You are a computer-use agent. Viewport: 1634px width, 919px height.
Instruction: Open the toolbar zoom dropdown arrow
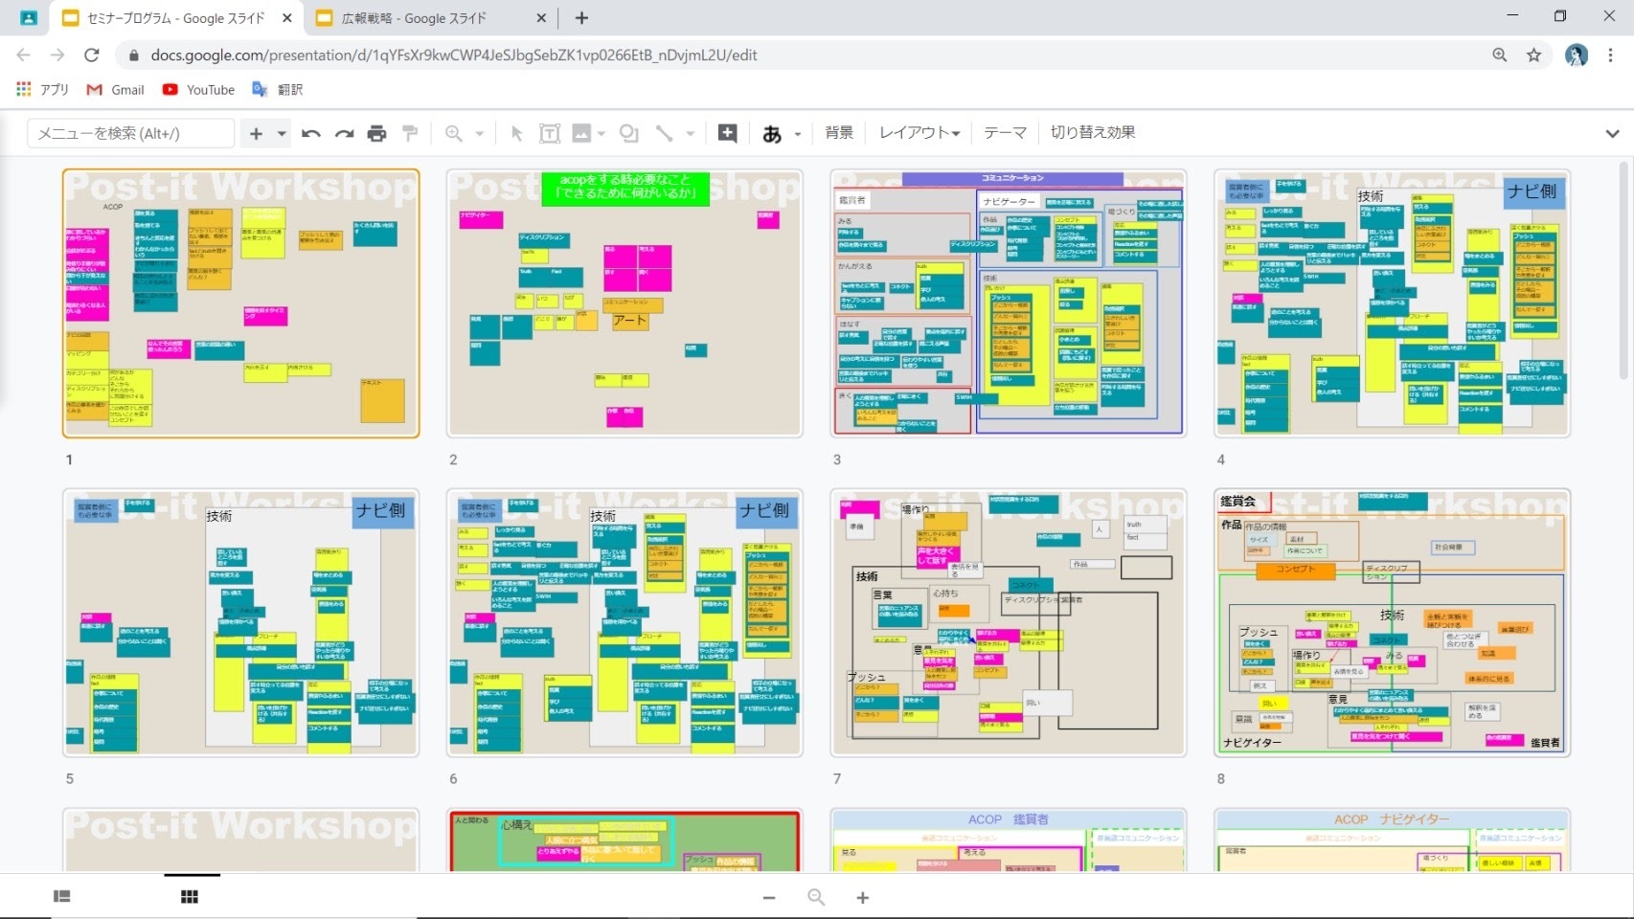(480, 133)
